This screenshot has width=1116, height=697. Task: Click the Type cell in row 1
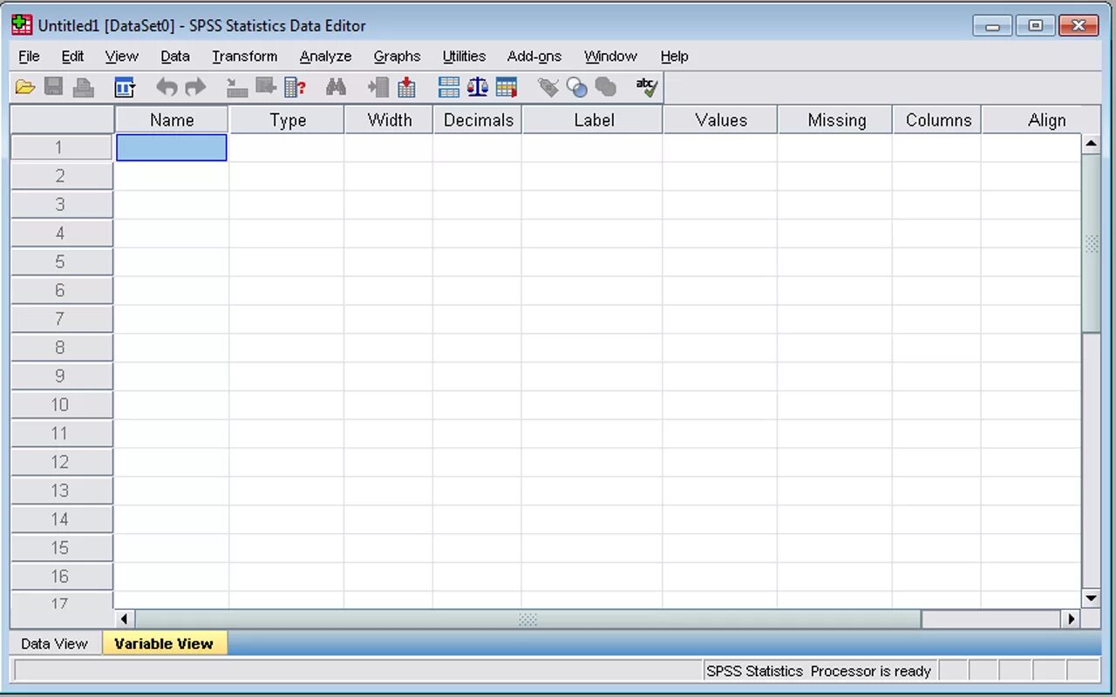(287, 147)
